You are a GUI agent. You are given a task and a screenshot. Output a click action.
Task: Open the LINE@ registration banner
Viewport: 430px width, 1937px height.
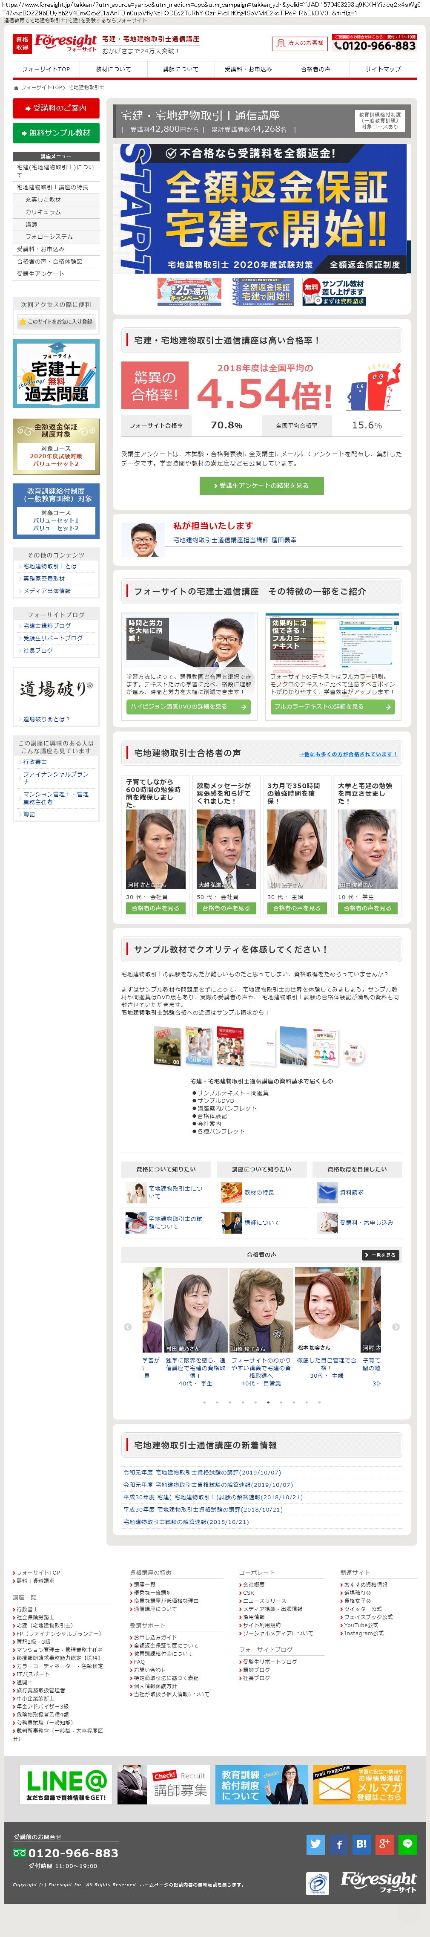click(65, 1784)
